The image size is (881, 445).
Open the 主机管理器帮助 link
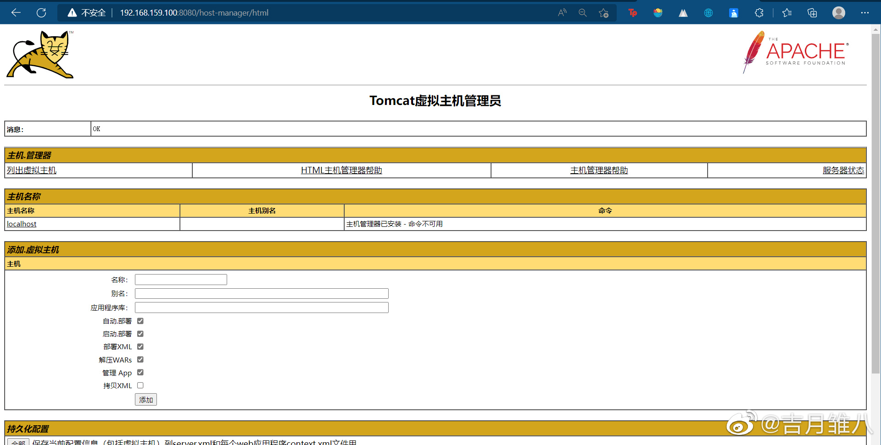(599, 170)
